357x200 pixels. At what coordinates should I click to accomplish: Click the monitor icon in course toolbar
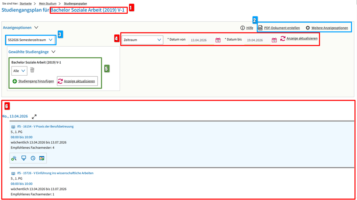click(24, 158)
